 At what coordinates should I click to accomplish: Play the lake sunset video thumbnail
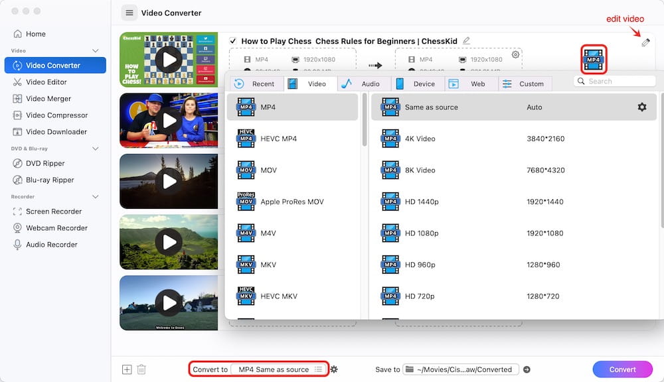click(169, 182)
